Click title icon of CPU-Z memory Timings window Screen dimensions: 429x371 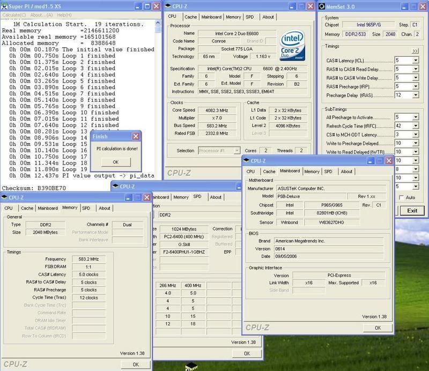pyautogui.click(x=4, y=197)
